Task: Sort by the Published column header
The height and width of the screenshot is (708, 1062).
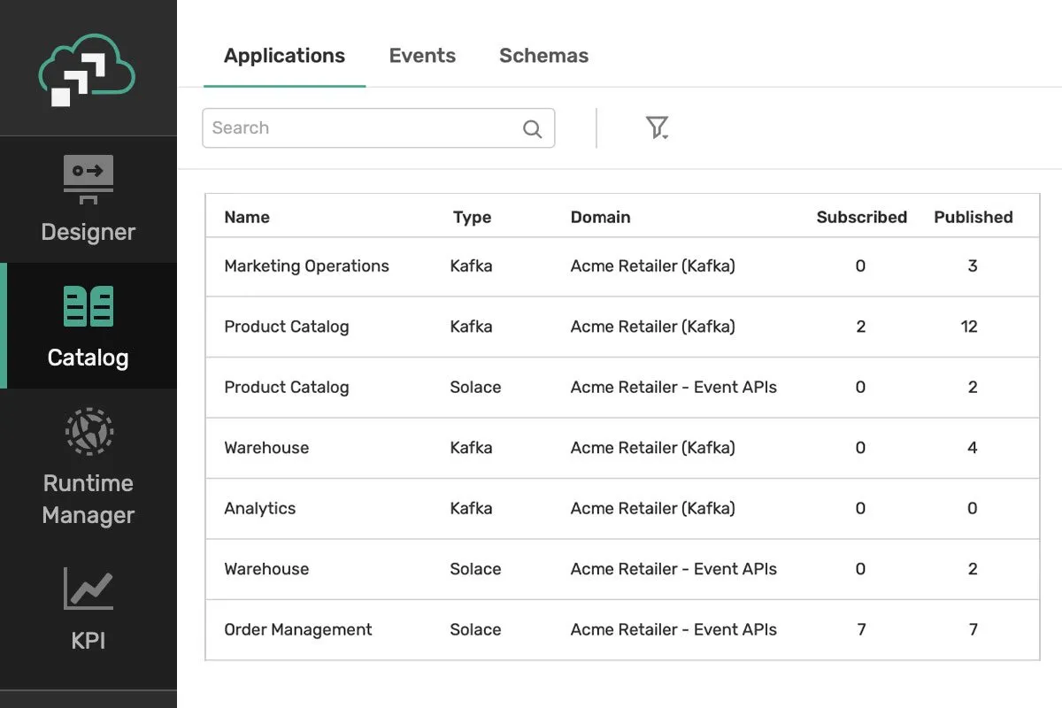Action: [x=973, y=218]
